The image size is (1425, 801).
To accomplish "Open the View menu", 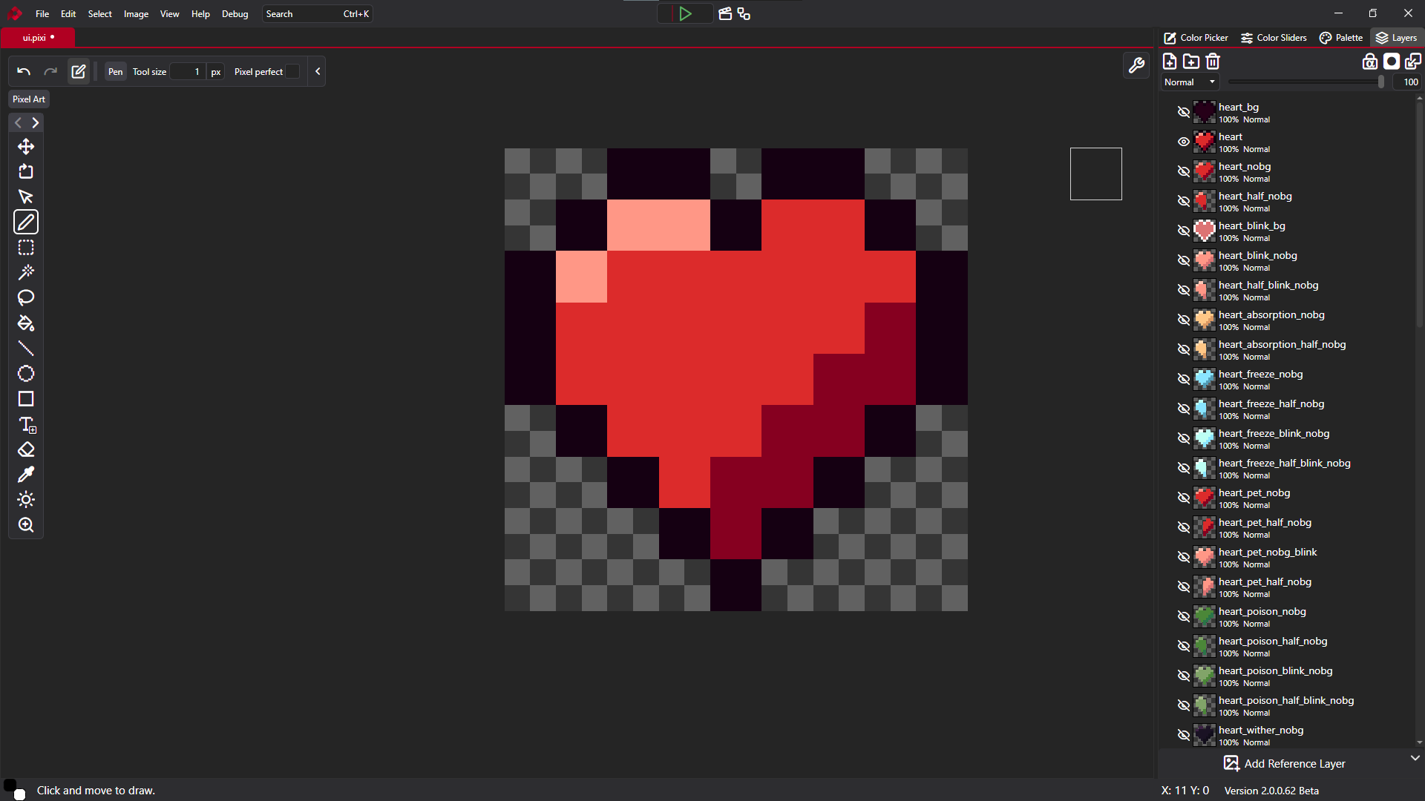I will coord(170,14).
